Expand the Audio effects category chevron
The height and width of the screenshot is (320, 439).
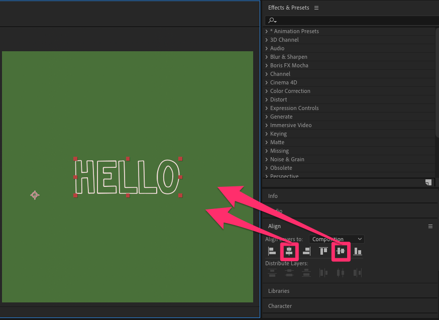tap(267, 48)
